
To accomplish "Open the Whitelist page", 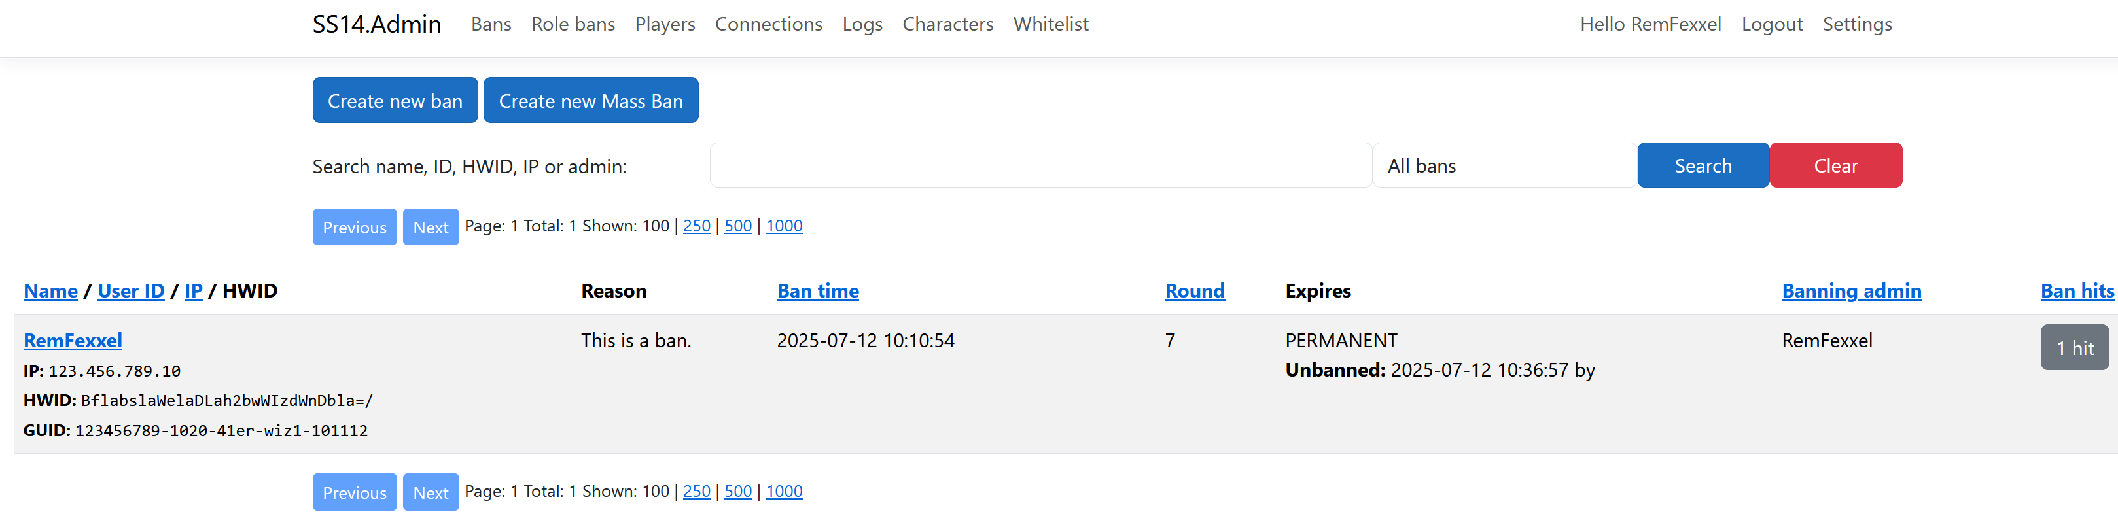I will pos(1050,25).
